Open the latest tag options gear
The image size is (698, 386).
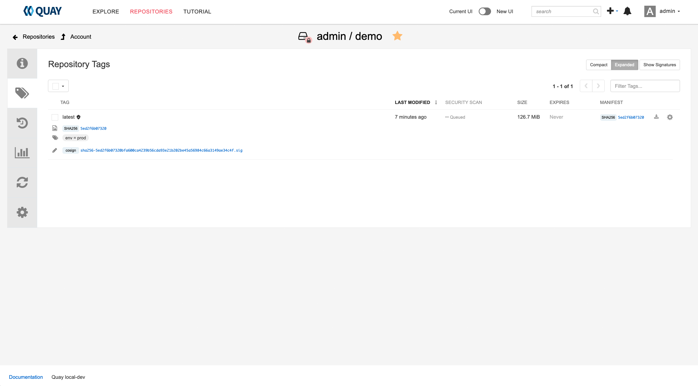670,117
